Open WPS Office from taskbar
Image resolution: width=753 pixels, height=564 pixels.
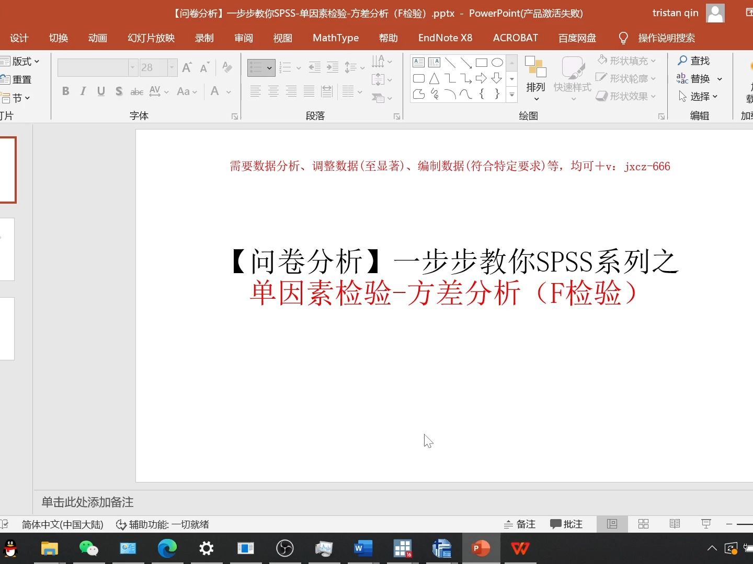(x=520, y=548)
